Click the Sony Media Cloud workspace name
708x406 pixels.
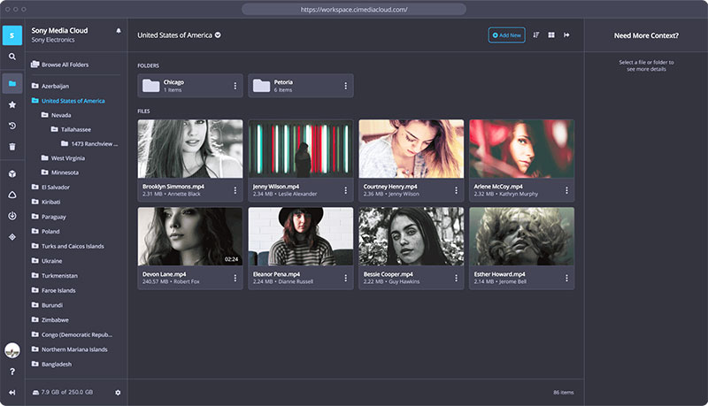coord(59,30)
